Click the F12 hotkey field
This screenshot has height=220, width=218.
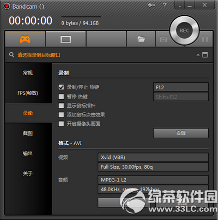(181, 87)
